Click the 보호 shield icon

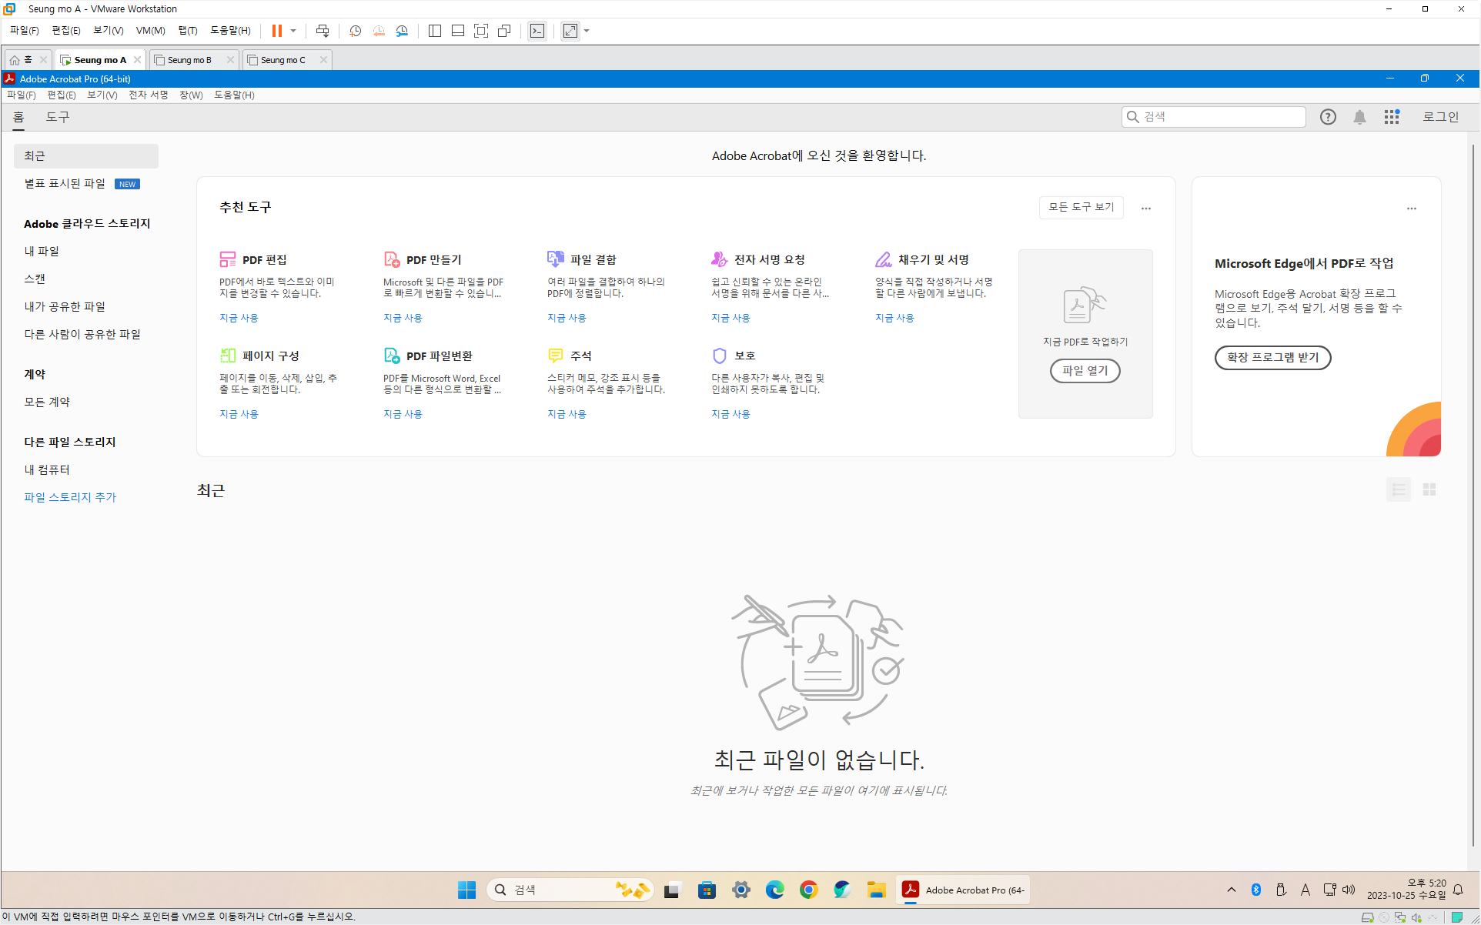(720, 356)
